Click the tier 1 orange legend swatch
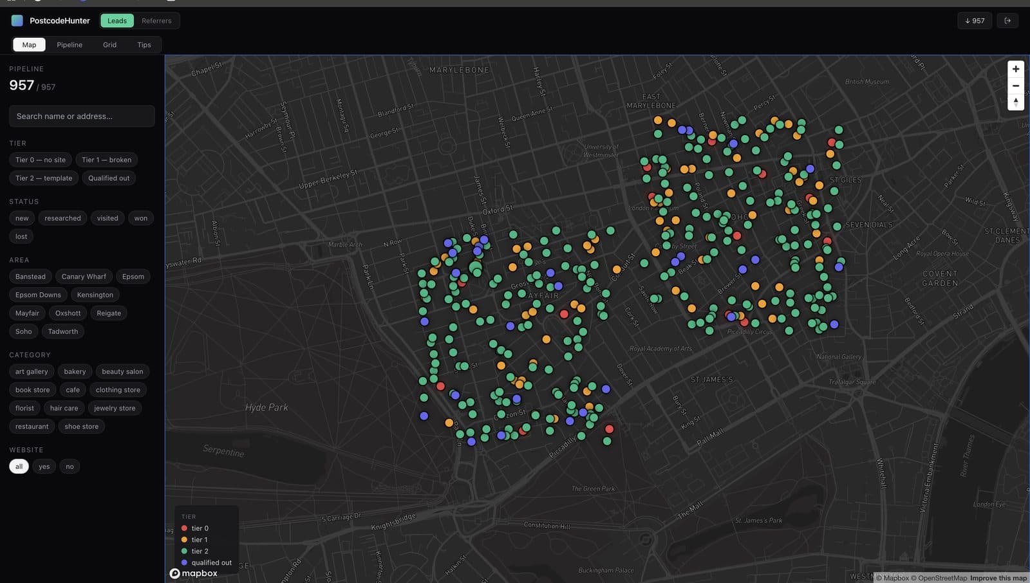 pyautogui.click(x=184, y=540)
